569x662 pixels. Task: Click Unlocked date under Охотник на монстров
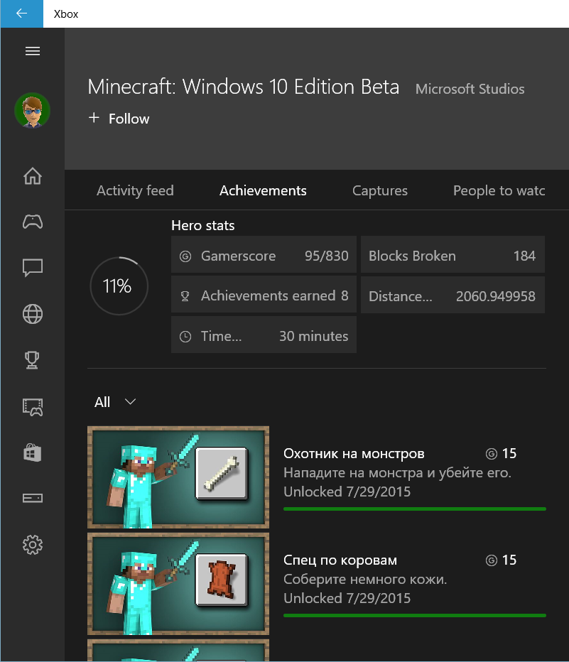point(347,492)
